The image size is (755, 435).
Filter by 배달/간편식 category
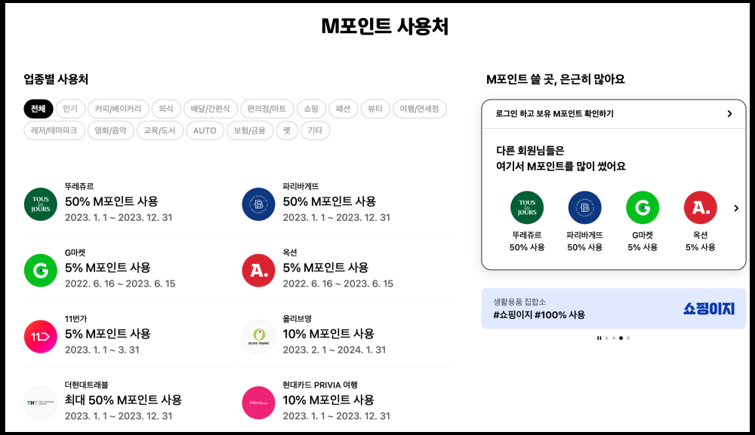point(211,109)
